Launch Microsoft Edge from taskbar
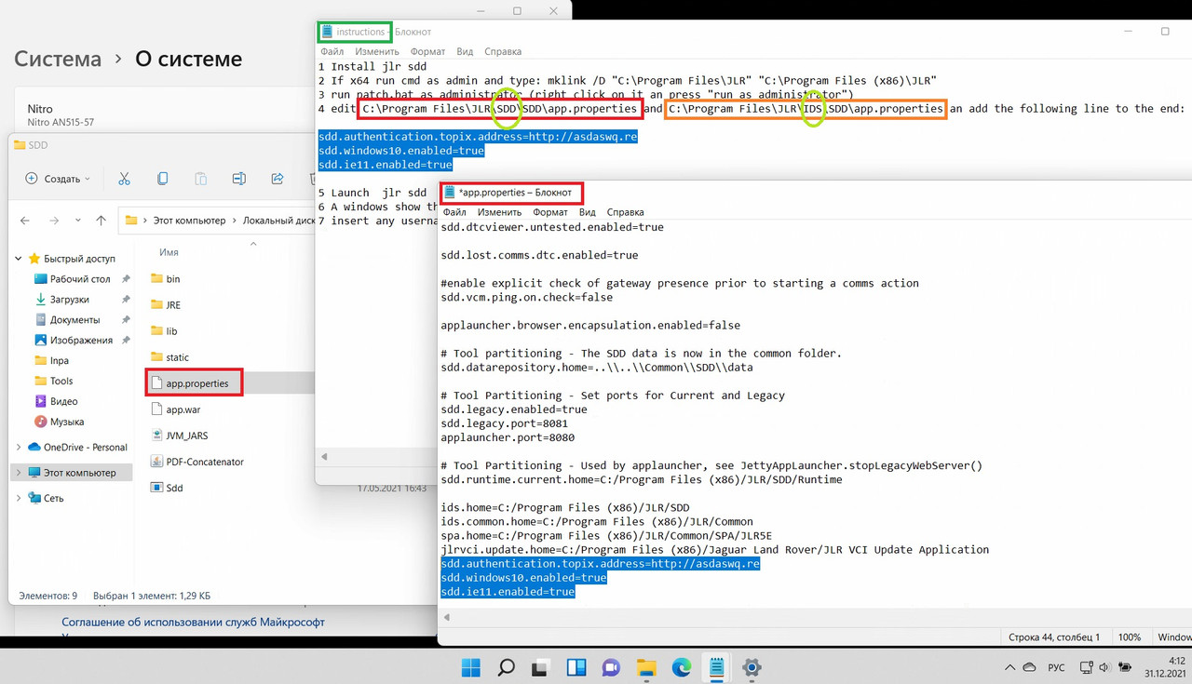The width and height of the screenshot is (1192, 684). [683, 667]
